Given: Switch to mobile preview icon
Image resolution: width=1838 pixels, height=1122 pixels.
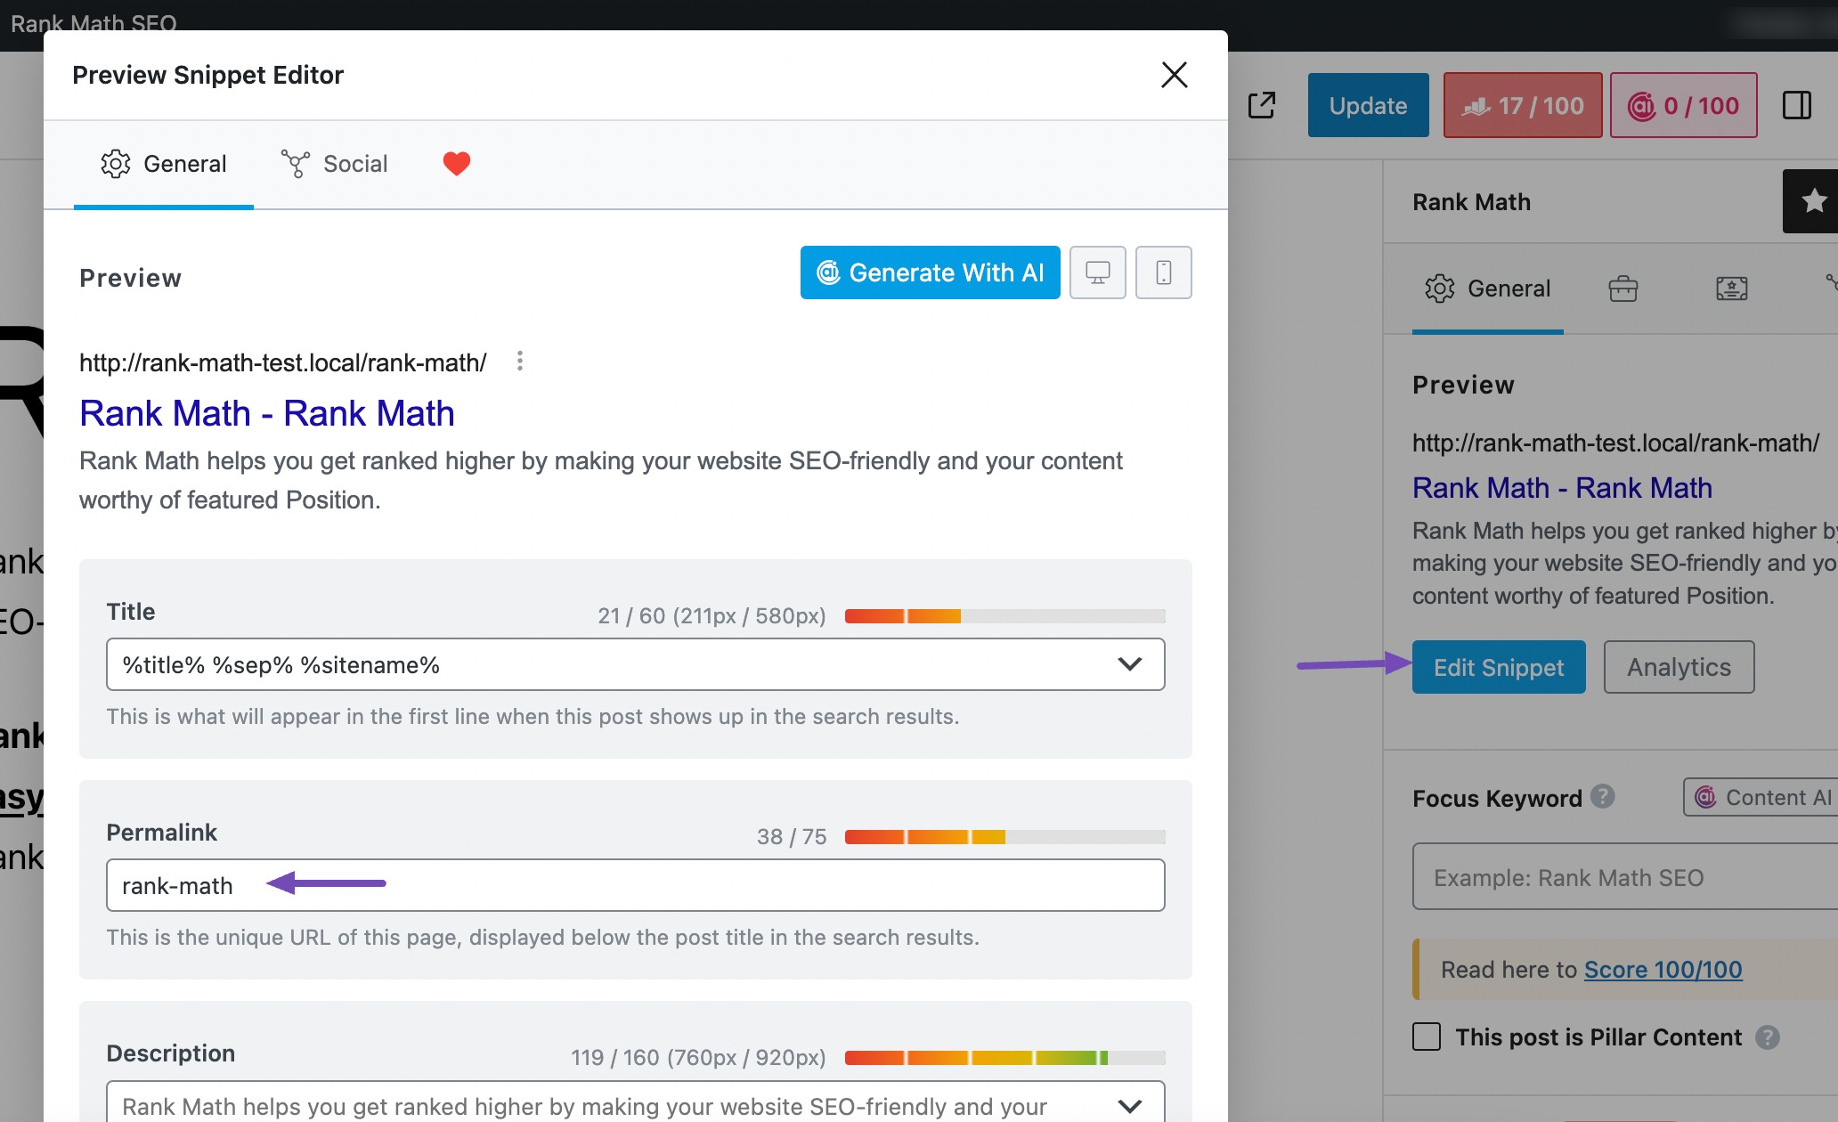Looking at the screenshot, I should click(1164, 272).
